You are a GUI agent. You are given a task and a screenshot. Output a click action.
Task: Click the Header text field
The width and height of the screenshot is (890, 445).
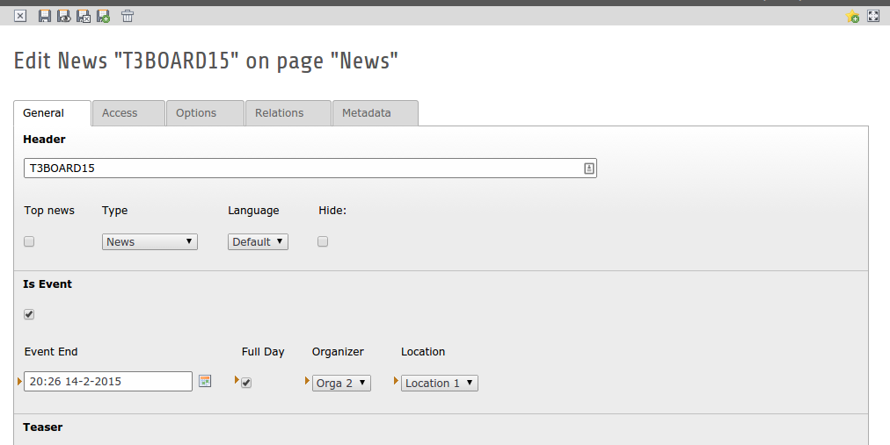point(303,168)
